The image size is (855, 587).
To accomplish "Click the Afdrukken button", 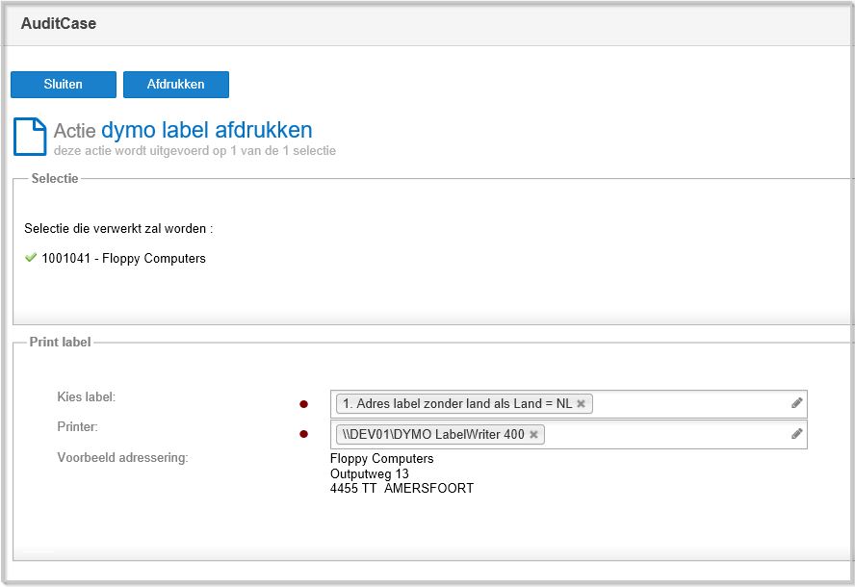I will tap(175, 85).
